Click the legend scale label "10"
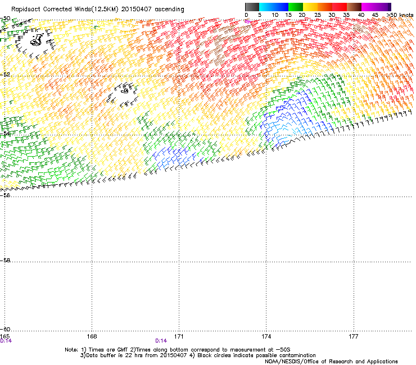 tap(275, 15)
